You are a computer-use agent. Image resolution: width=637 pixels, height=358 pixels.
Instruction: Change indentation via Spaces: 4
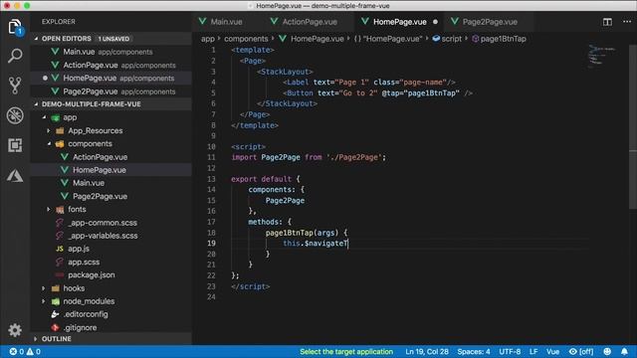point(474,351)
